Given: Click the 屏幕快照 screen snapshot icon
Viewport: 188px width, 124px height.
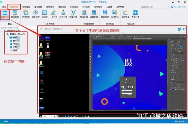Looking at the screenshot, I should click(x=5, y=14).
